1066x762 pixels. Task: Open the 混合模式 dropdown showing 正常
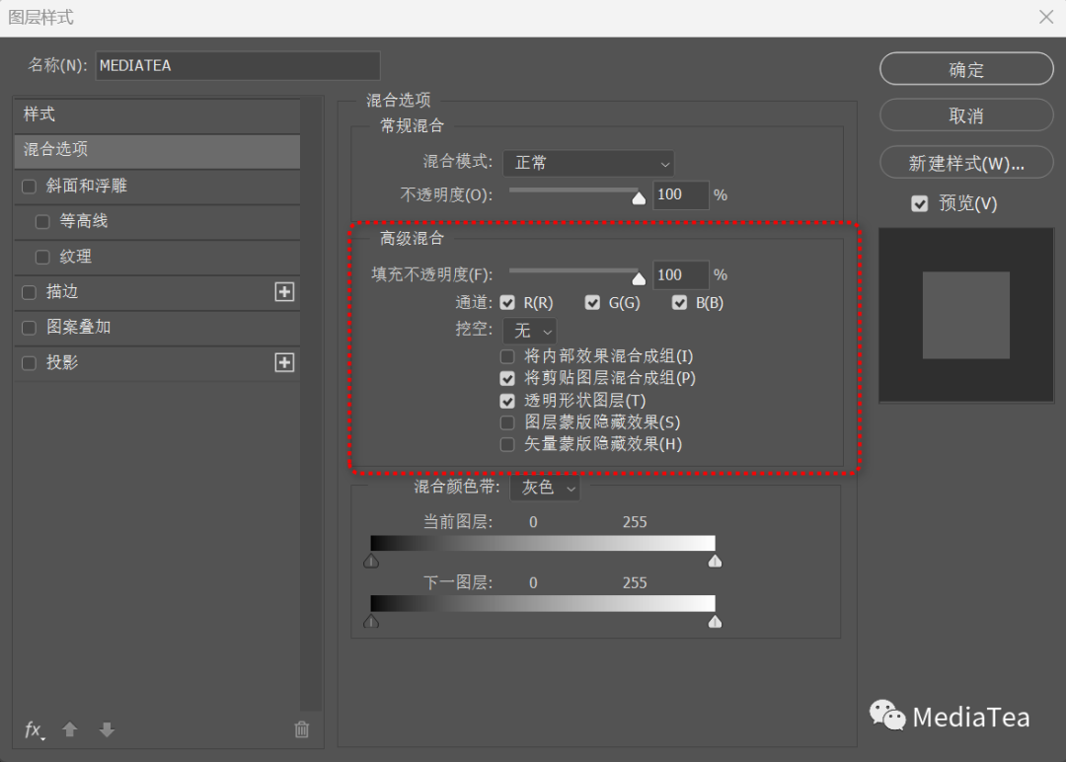click(588, 163)
